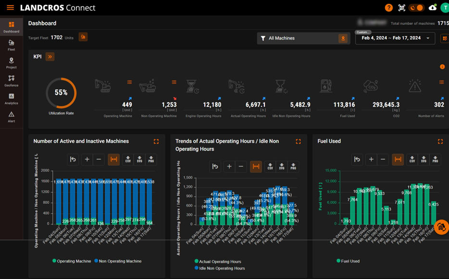Export machines chart data as CSV
Viewport: 449px width, 279px height.
(127, 160)
